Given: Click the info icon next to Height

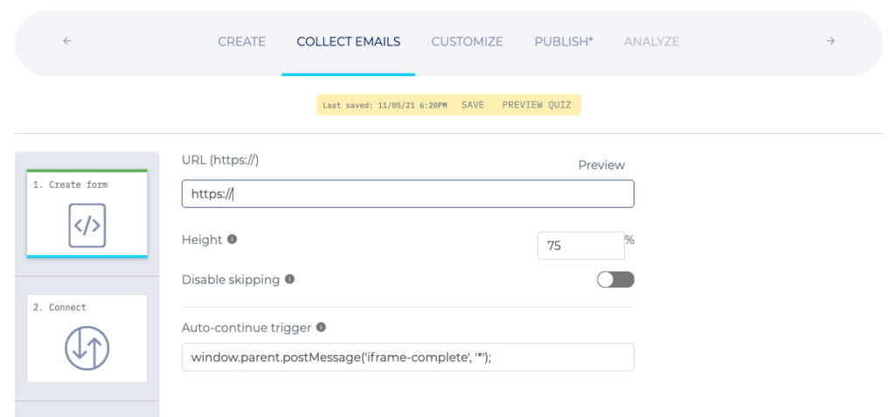Looking at the screenshot, I should pos(232,240).
